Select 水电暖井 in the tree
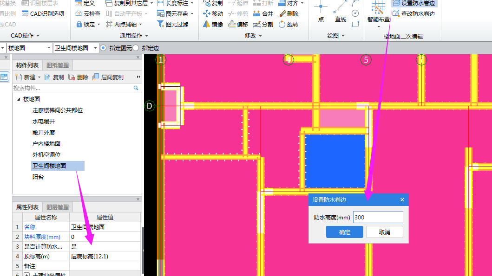 [x=44, y=121]
